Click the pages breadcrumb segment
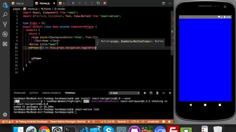 coord(16,9)
